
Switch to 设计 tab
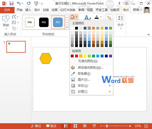pos(37,10)
